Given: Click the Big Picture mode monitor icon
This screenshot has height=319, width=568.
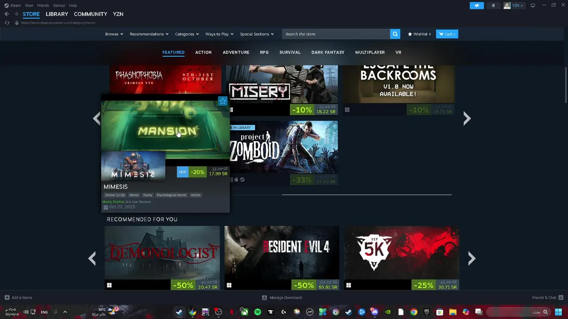Looking at the screenshot, I should (x=532, y=5).
